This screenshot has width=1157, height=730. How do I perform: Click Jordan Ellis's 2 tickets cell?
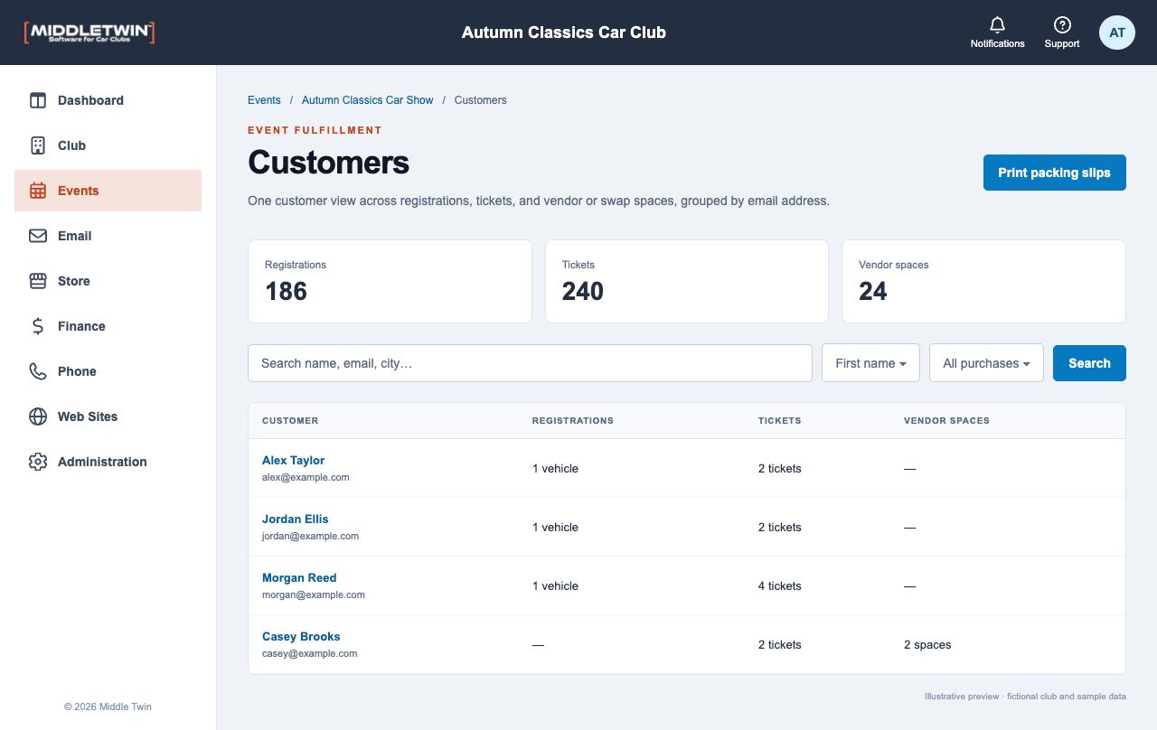click(x=779, y=527)
